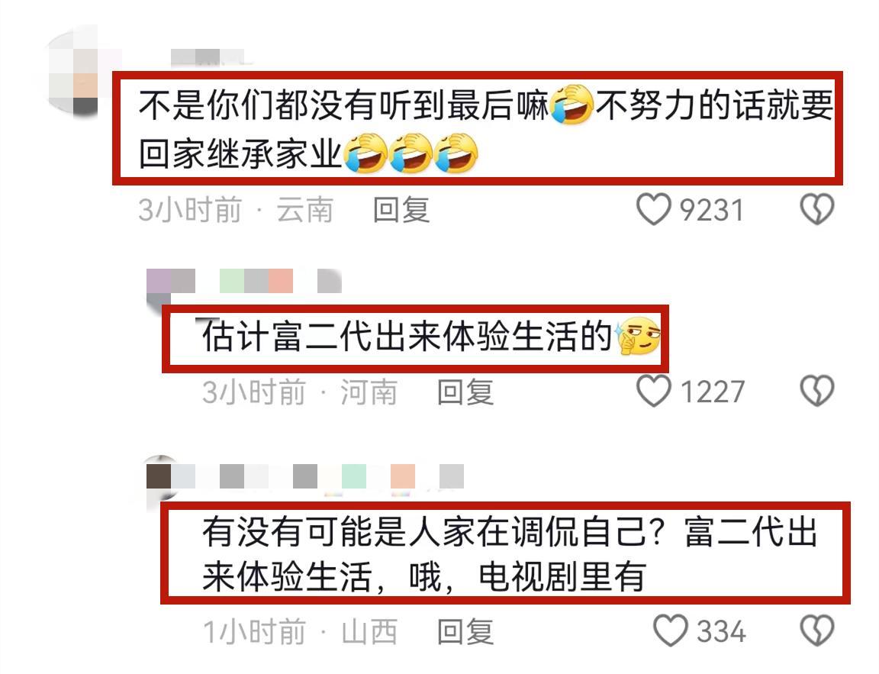
Task: Open the second commenter's blurred username
Action: click(x=244, y=281)
